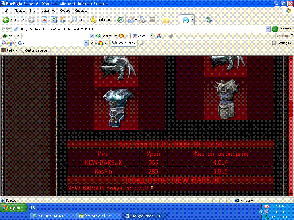The image size is (294, 220).
Task: Open the Messenger people icon
Action: (208, 20)
